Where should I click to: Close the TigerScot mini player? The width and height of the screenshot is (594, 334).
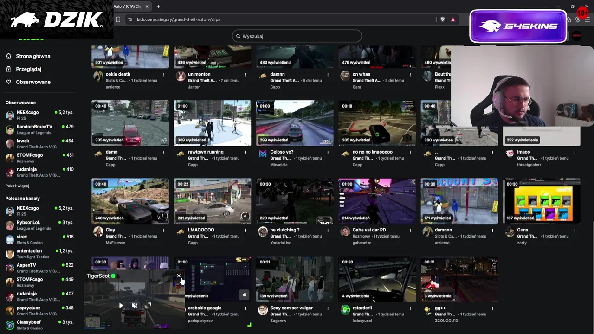pos(179,276)
